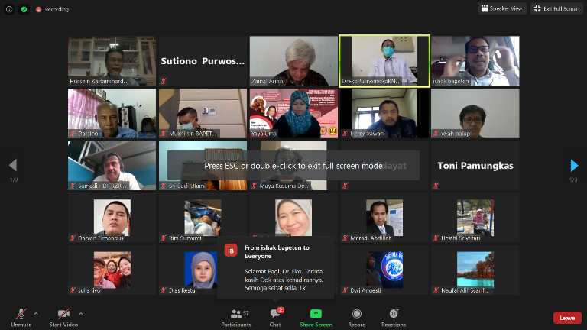Select Naufal Alif Syarif... profile tile
587x330 pixels.
(475, 270)
